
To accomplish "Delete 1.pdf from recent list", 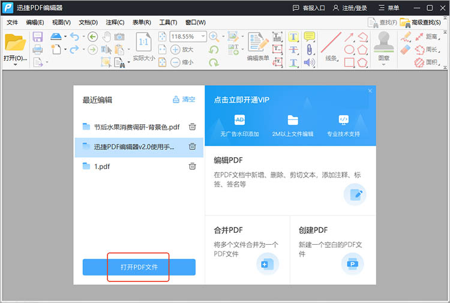I will (192, 166).
